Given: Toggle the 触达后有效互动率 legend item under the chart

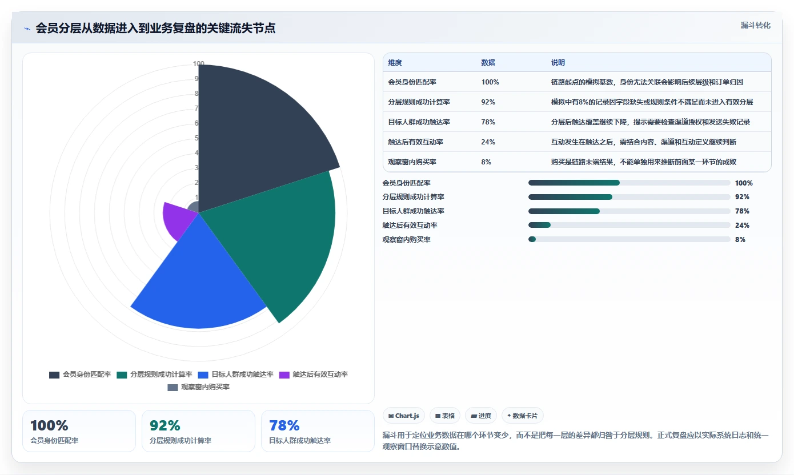Looking at the screenshot, I should [313, 375].
